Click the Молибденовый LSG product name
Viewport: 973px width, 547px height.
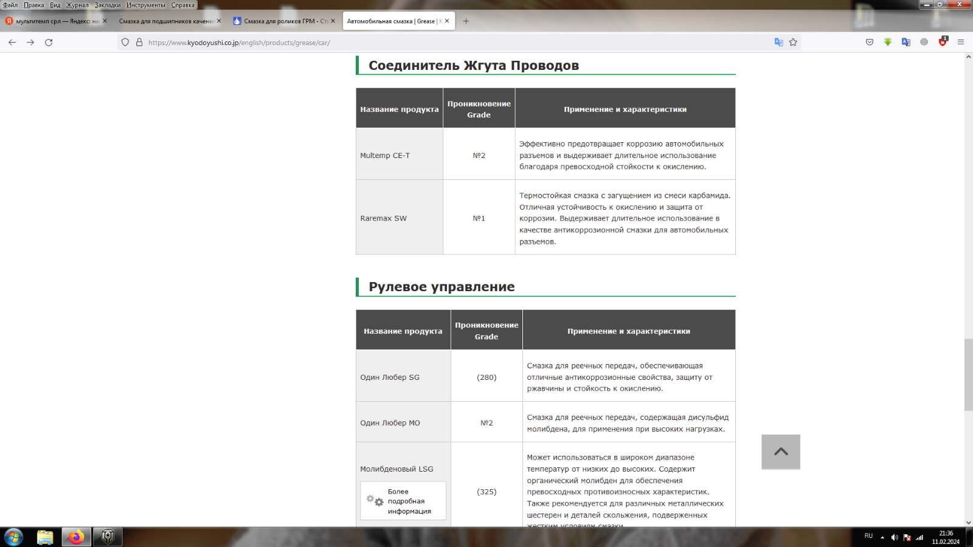pos(396,469)
